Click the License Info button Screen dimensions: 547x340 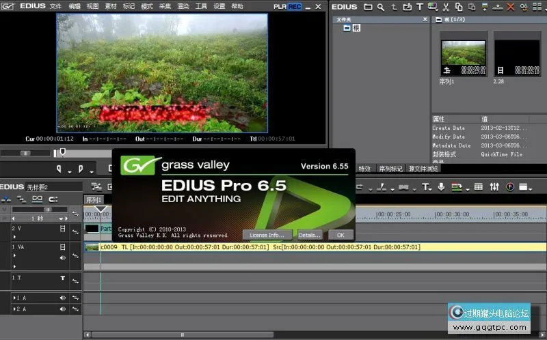267,234
